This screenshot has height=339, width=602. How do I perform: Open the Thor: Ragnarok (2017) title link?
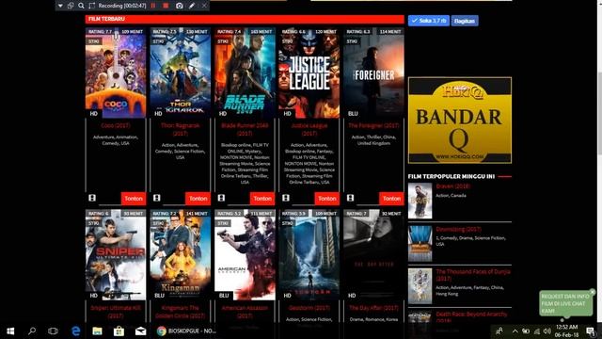pyautogui.click(x=180, y=130)
